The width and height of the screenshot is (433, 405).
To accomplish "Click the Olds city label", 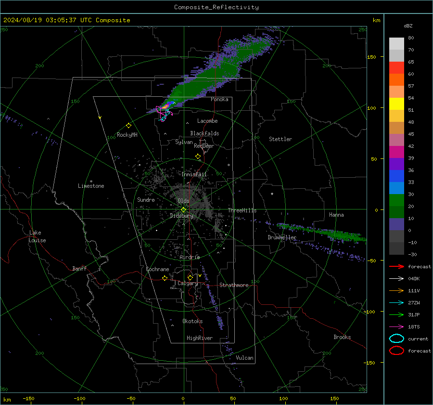I will [183, 201].
